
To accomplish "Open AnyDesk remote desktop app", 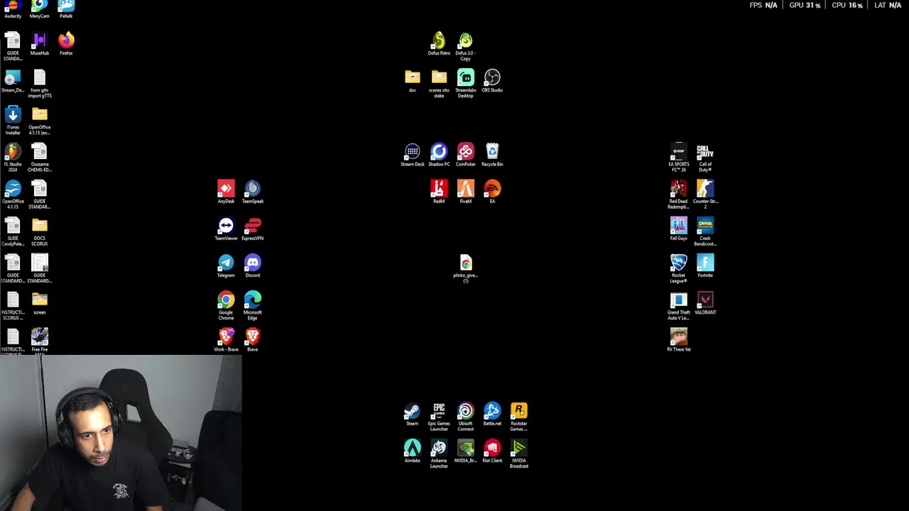I will point(226,192).
